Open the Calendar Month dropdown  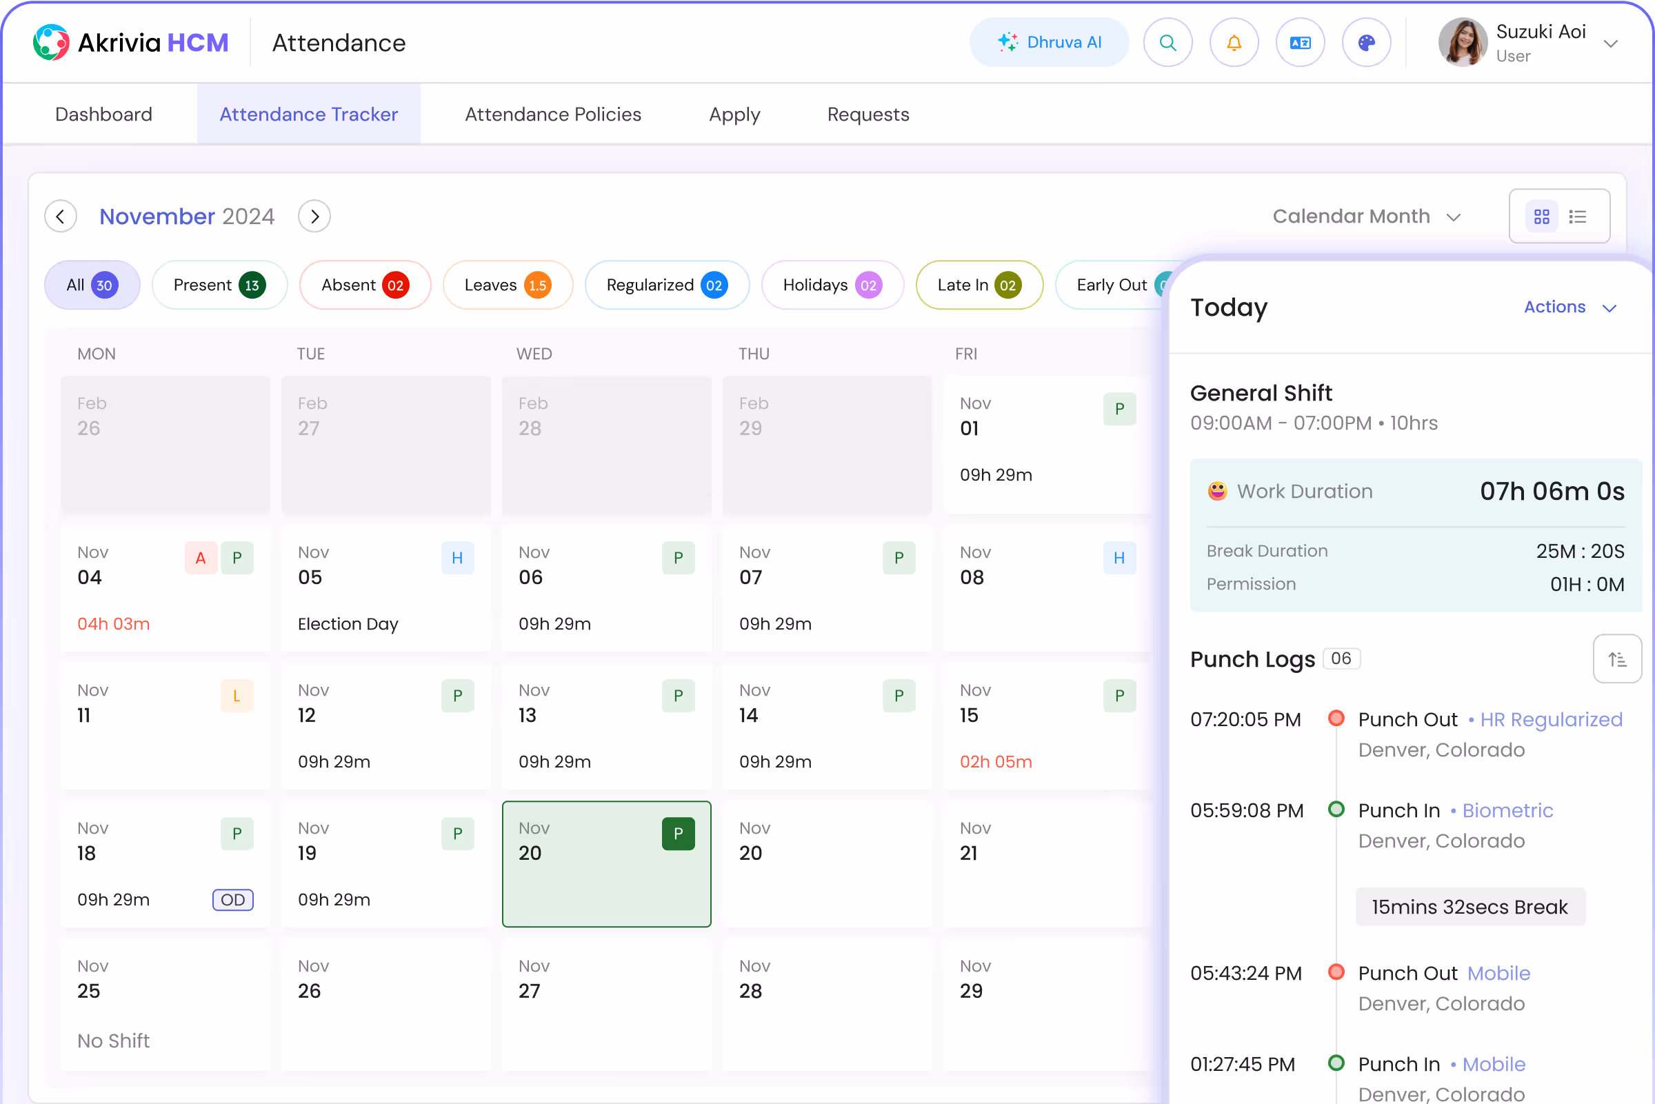1366,216
